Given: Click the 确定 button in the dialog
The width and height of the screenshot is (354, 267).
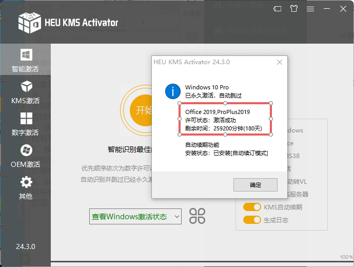Looking at the screenshot, I should click(x=255, y=185).
